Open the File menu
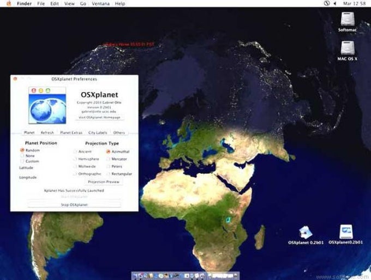 click(41, 4)
